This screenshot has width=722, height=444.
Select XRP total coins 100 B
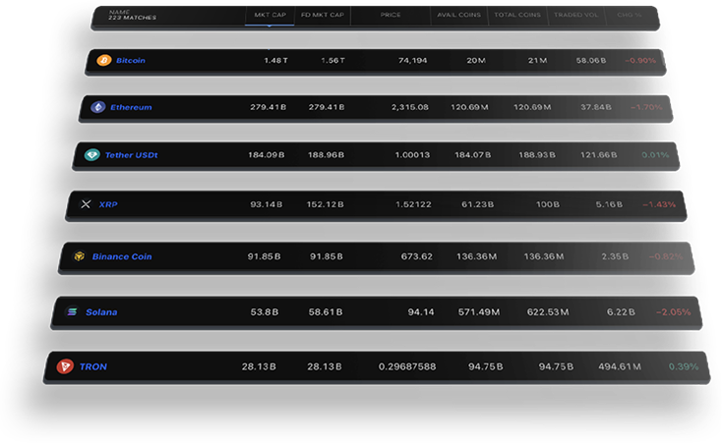coord(548,204)
